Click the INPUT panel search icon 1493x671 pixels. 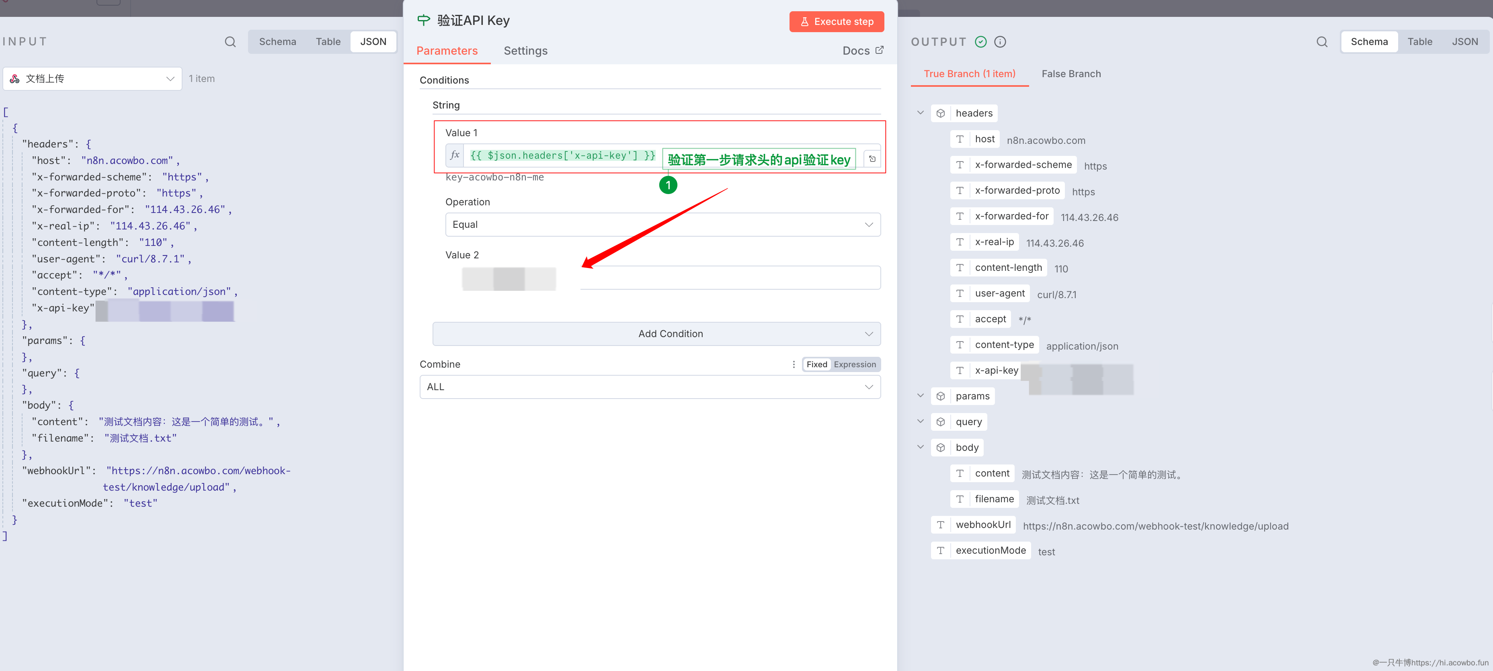(x=230, y=42)
